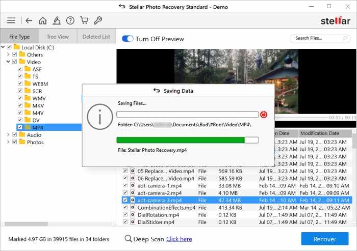Select the Photos folder icon
Viewport: 357px width, 251px height.
[x=22, y=142]
